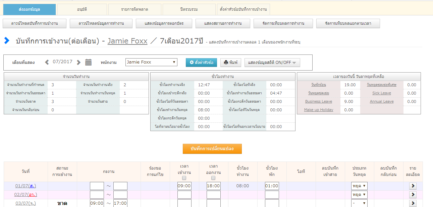Open the Jamie Foxx employee dropdown
Screen dimensions: 433x207
click(x=151, y=62)
